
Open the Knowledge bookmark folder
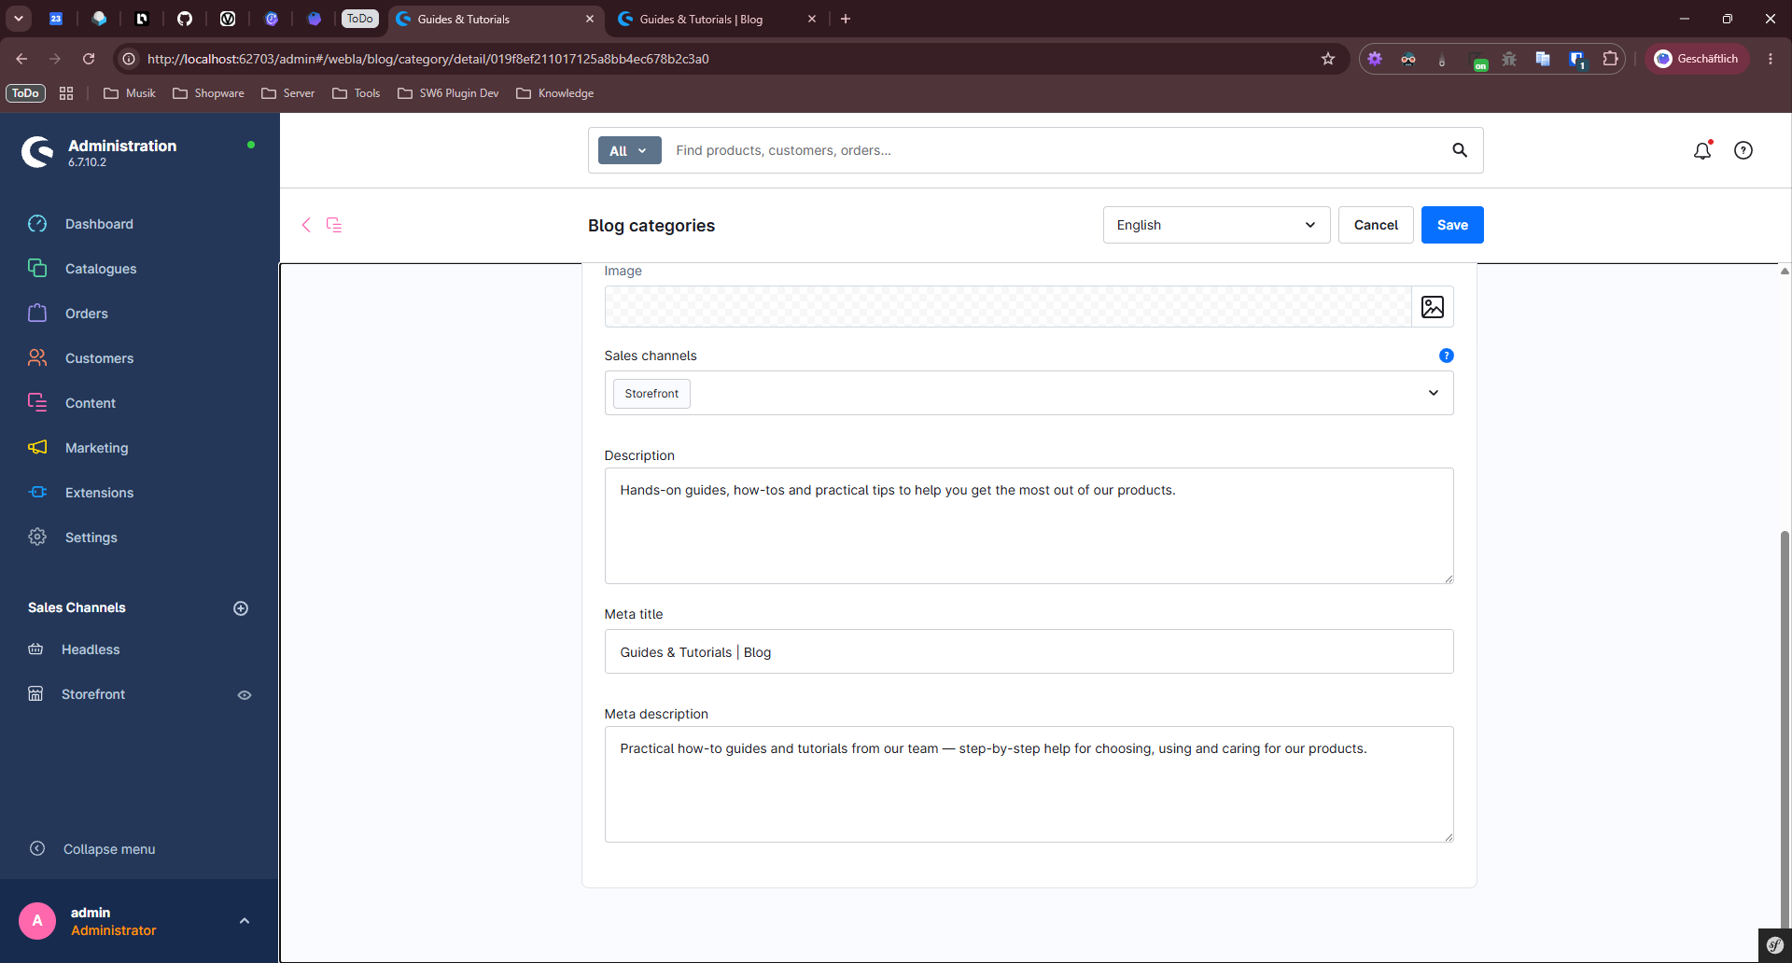tap(555, 93)
